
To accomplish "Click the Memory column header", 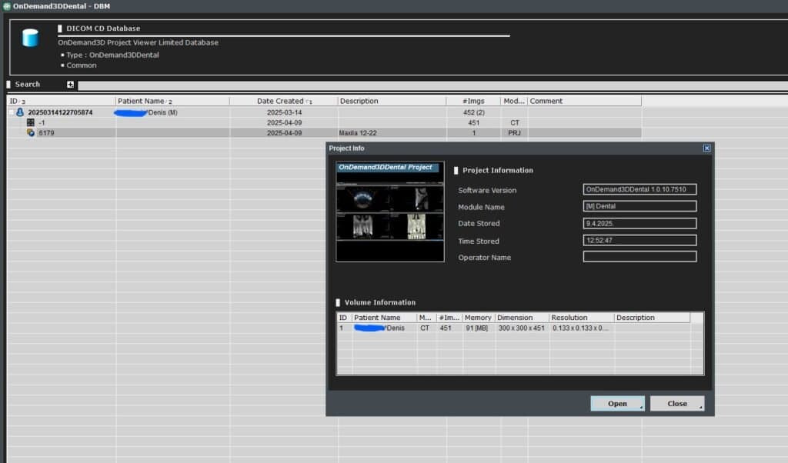I will pos(478,318).
